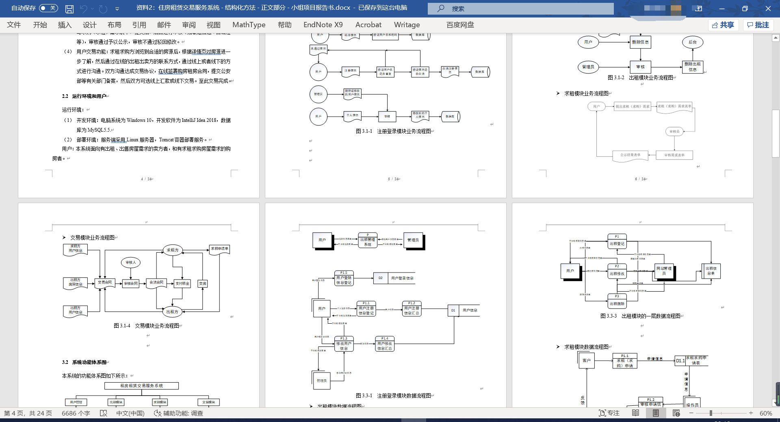The width and height of the screenshot is (780, 422).
Task: Click the 批注 (Comments) button
Action: click(x=758, y=25)
